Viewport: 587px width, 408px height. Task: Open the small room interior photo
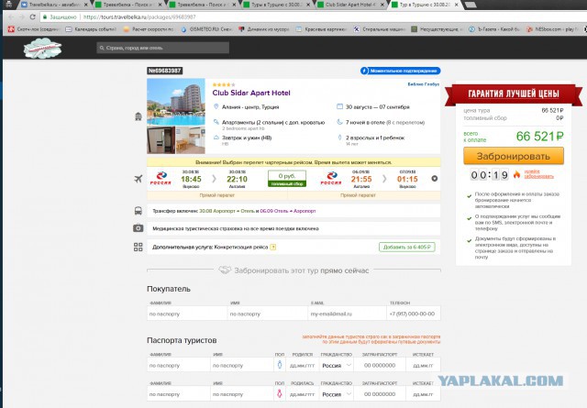pyautogui.click(x=161, y=140)
